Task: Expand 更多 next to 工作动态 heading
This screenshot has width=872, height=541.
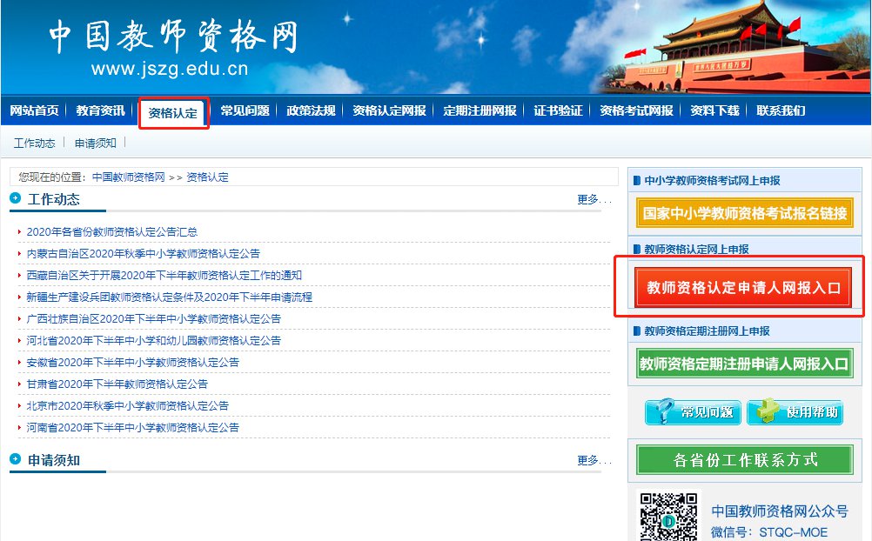Action: [594, 199]
